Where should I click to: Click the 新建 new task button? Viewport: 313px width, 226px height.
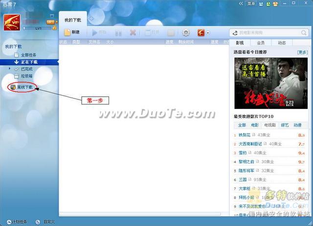coord(72,32)
